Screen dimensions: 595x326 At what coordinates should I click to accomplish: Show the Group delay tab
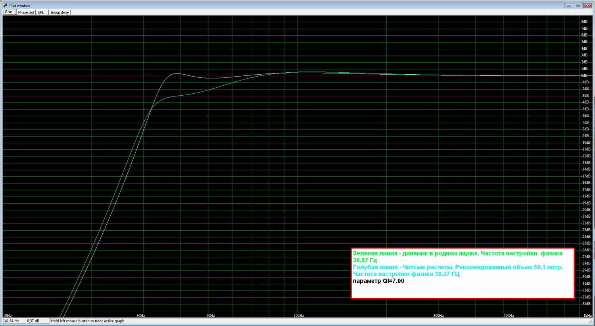pyautogui.click(x=60, y=13)
